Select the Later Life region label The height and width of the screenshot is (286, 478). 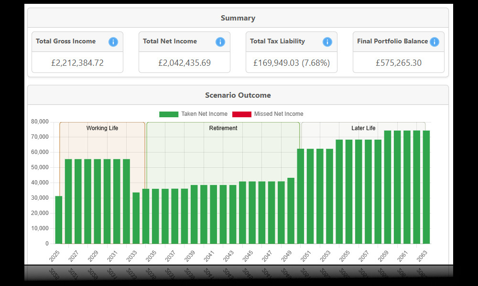pos(364,128)
